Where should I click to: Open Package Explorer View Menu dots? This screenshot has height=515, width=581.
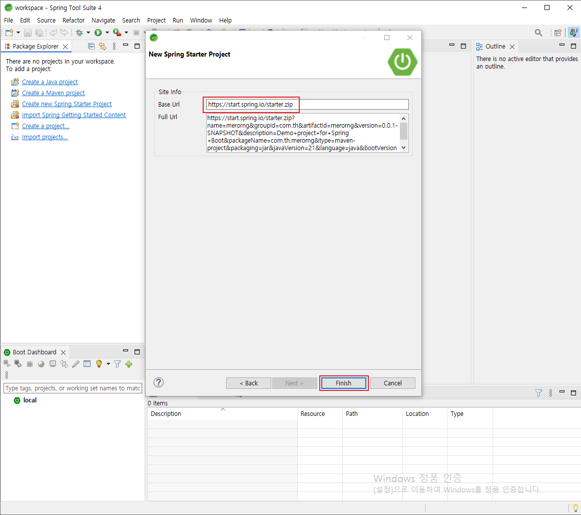coord(114,47)
